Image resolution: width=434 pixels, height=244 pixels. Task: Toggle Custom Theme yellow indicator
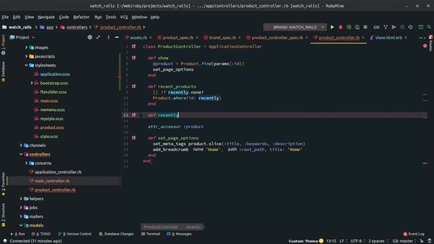(321, 241)
